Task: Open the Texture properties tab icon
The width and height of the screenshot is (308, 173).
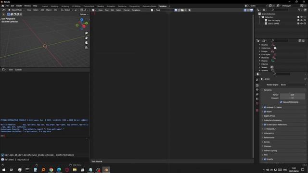Action: [x=257, y=111]
